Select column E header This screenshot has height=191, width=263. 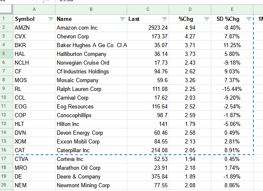click(x=232, y=10)
